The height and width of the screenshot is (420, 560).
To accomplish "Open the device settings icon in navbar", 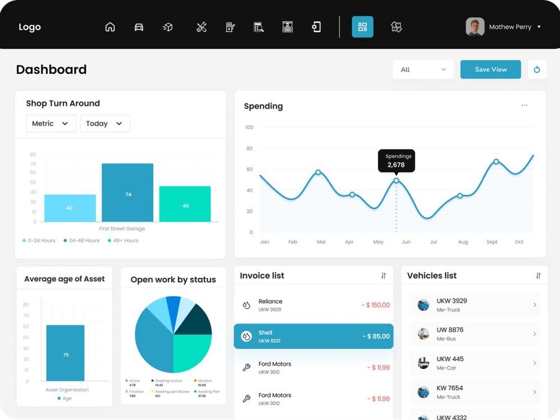I will 316,27.
